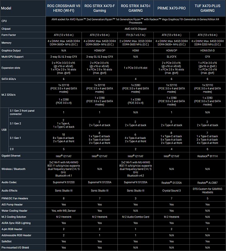Select the TUF X470-PLUS GAMING column header
Viewport: 226px width, 251px height.
tap(208, 8)
